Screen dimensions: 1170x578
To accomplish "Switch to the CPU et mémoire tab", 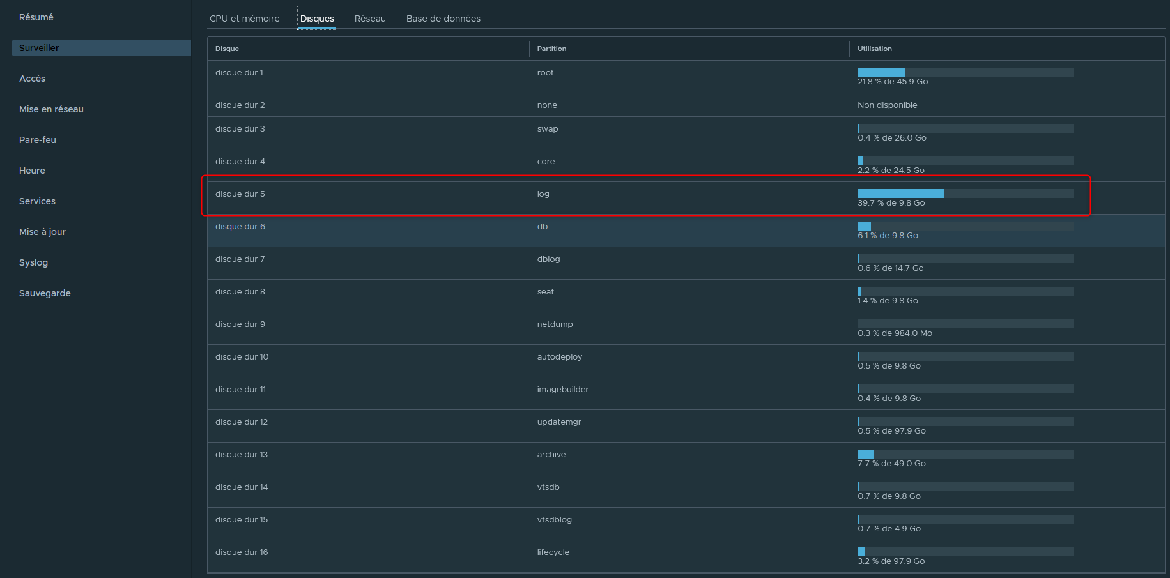I will 244,19.
